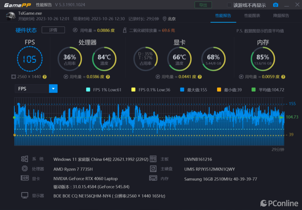The width and height of the screenshot is (302, 210).
Task: Toggle the 该游戏不再显示 checkbox
Action: 230,5
